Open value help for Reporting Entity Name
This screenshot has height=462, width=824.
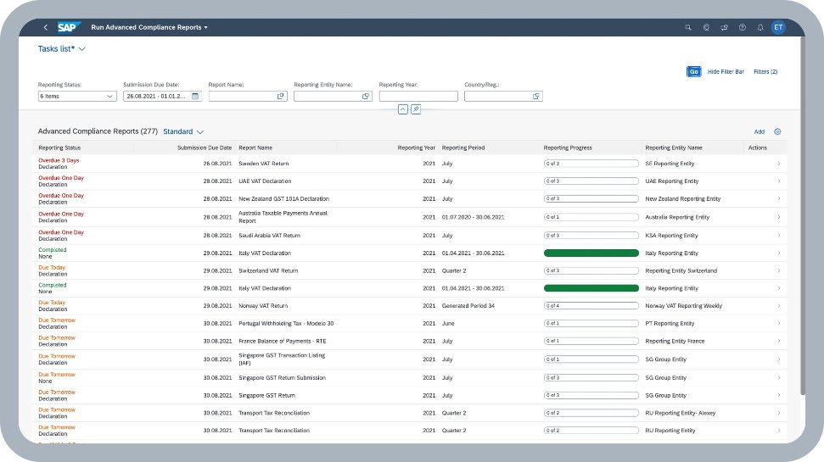click(366, 96)
